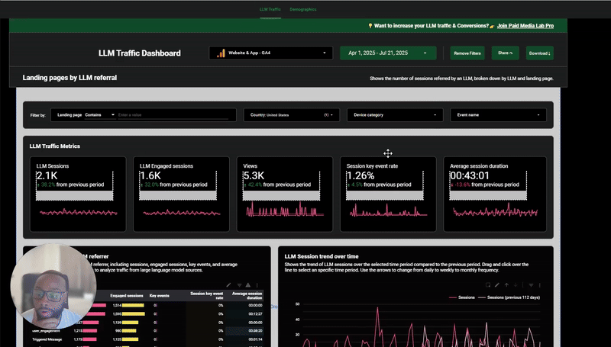Click the Remove Filters button
Image resolution: width=611 pixels, height=347 pixels.
pos(467,53)
